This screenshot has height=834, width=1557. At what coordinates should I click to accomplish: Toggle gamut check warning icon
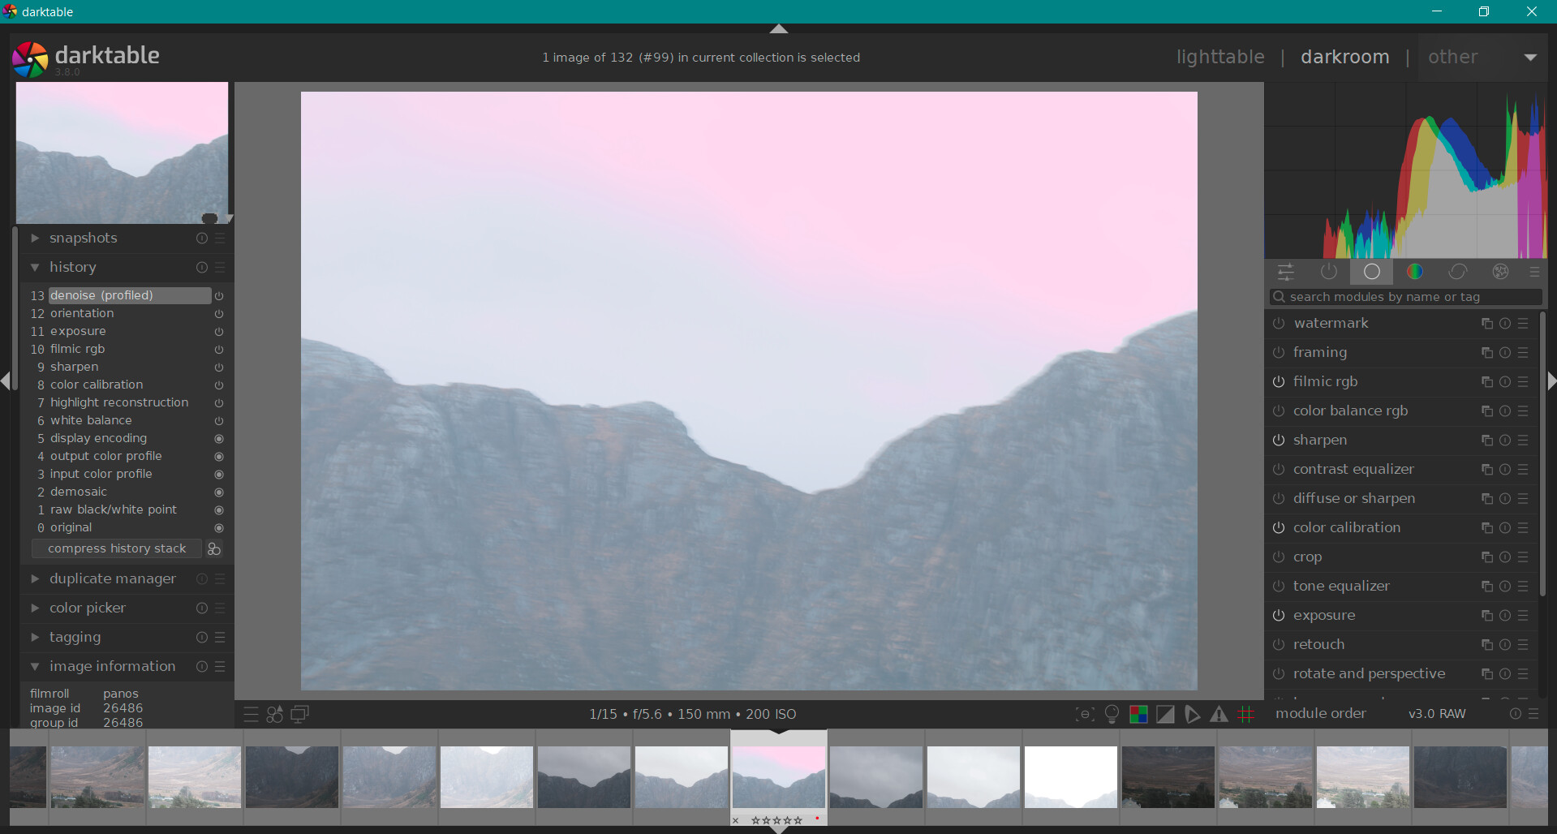[1219, 714]
